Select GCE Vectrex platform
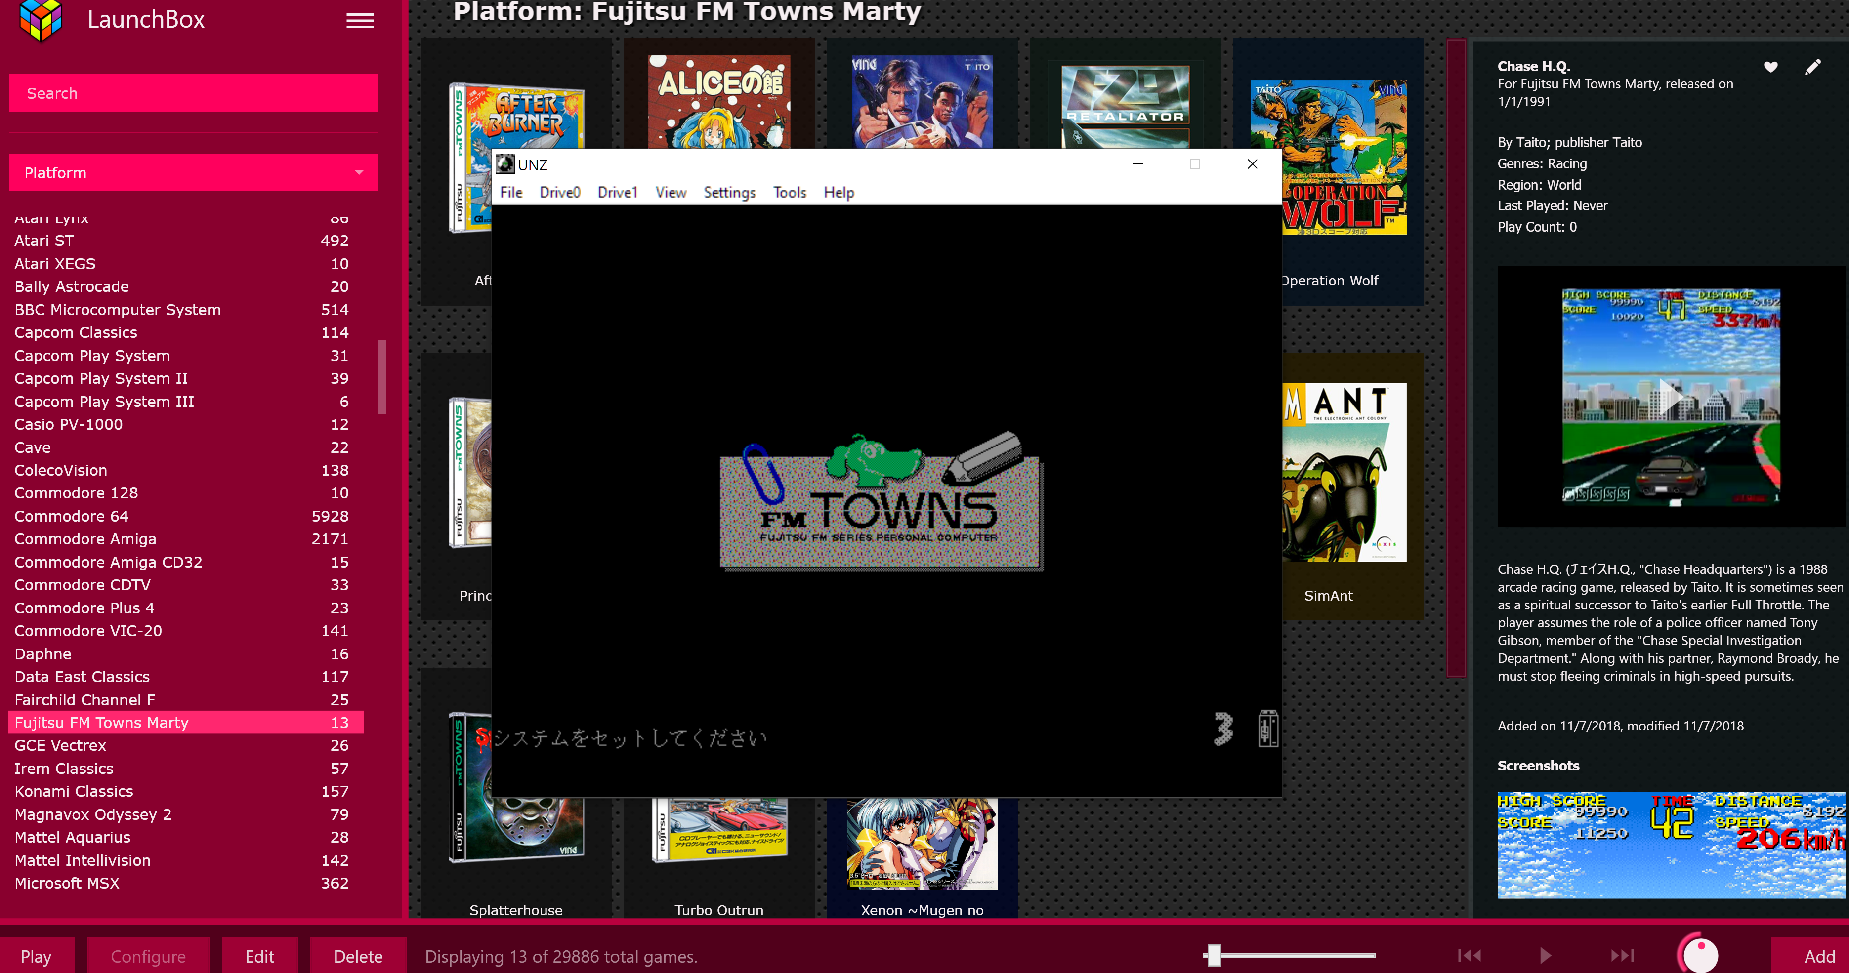1849x973 pixels. [x=185, y=745]
